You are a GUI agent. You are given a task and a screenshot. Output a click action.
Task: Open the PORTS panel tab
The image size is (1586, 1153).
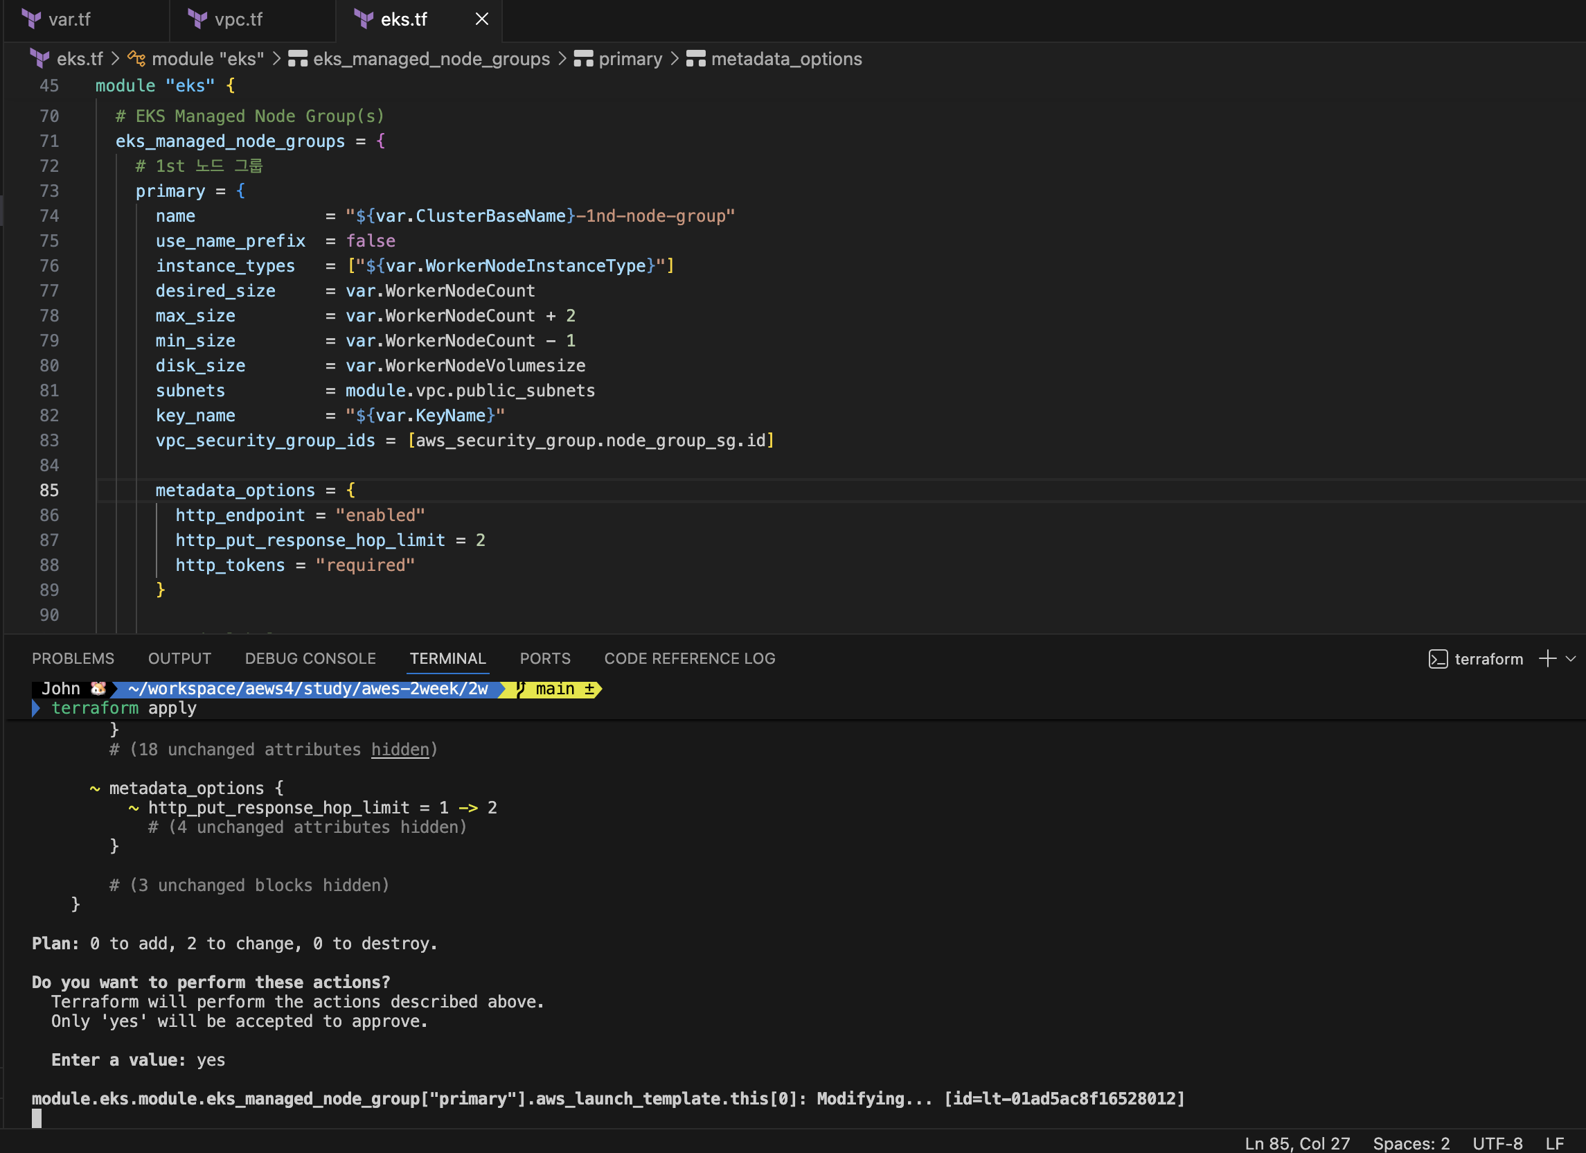(545, 658)
